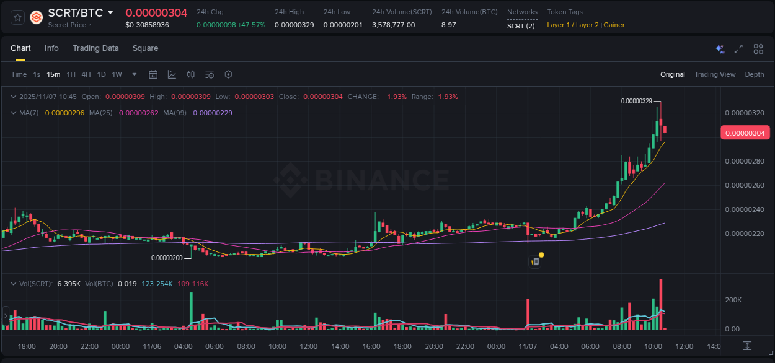Image resolution: width=775 pixels, height=363 pixels.
Task: Select the 1H timeframe interval
Action: 71,74
